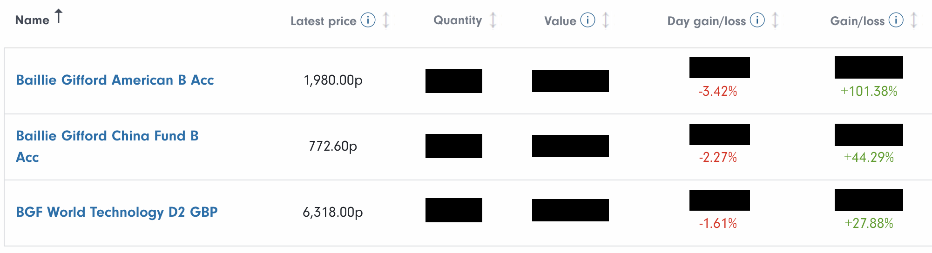The height and width of the screenshot is (253, 932).
Task: Click the Value info icon
Action: click(x=588, y=20)
